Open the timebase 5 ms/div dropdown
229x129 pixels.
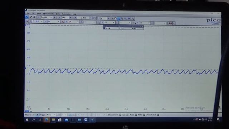47,18
